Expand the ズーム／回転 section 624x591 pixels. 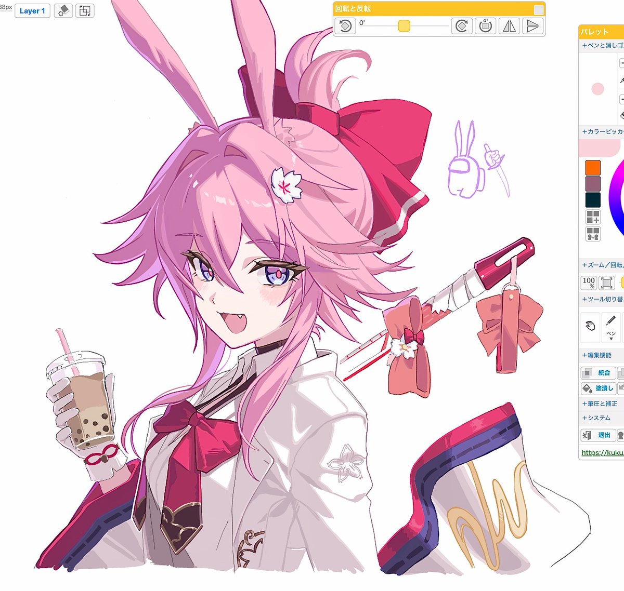pos(603,265)
